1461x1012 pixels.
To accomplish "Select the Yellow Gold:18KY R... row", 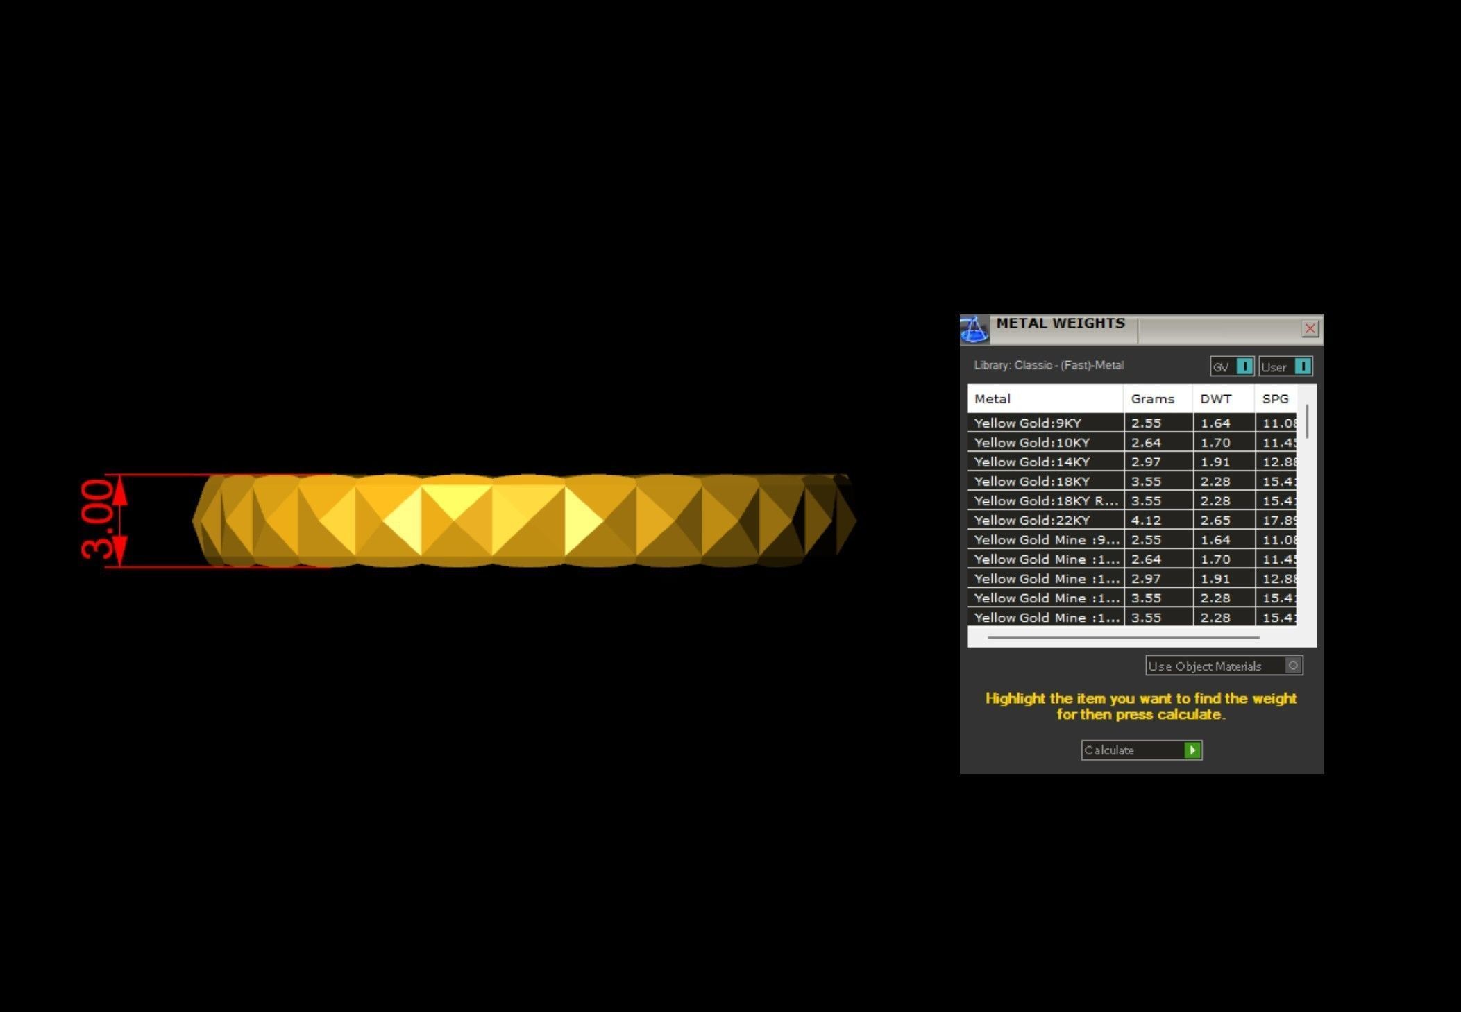I will 1045,500.
